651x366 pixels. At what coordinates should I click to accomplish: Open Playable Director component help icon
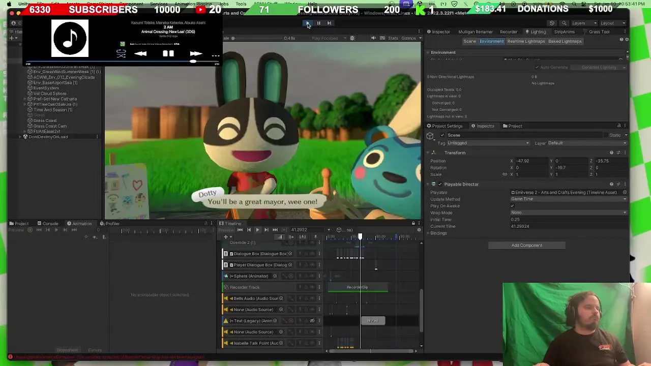611,184
